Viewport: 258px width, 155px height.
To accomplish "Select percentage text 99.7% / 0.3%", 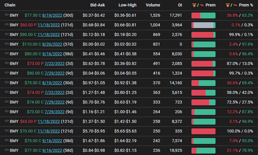I will 241,73.
